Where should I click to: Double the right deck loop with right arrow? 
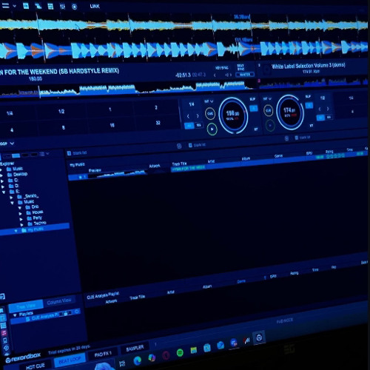[x=328, y=108]
